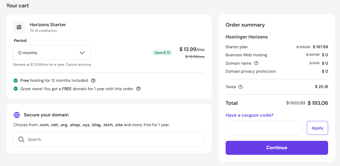Click help icon beside Domain name
The width and height of the screenshot is (340, 166).
tap(256, 63)
